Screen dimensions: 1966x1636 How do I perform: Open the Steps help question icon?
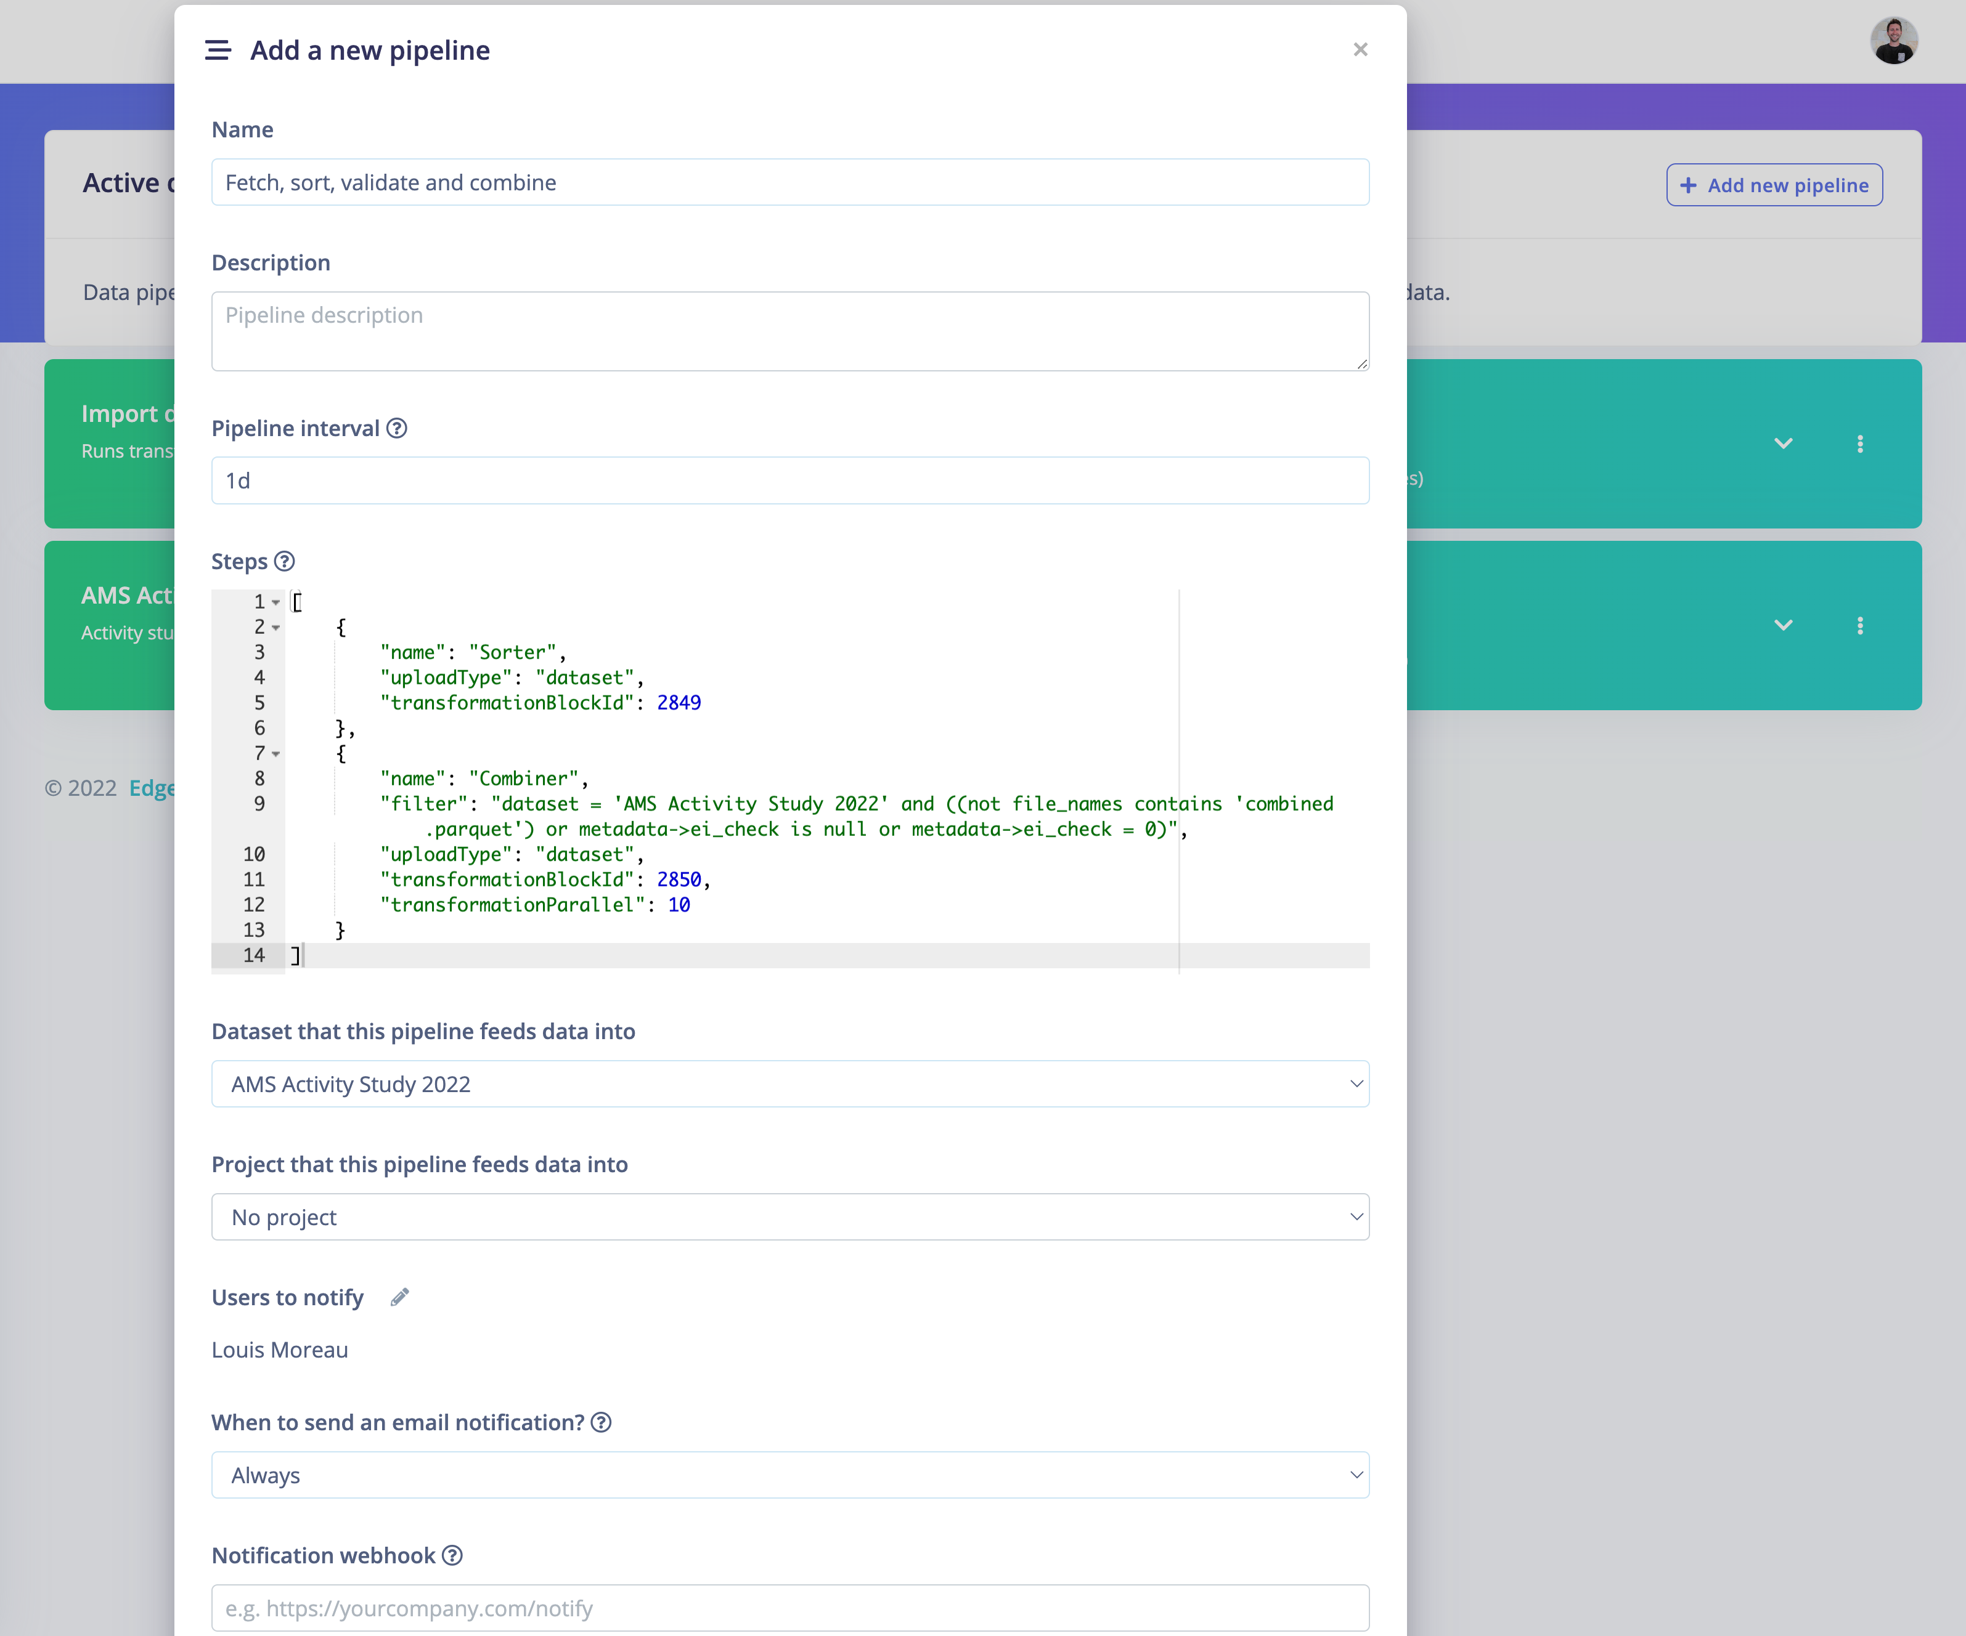(x=285, y=561)
